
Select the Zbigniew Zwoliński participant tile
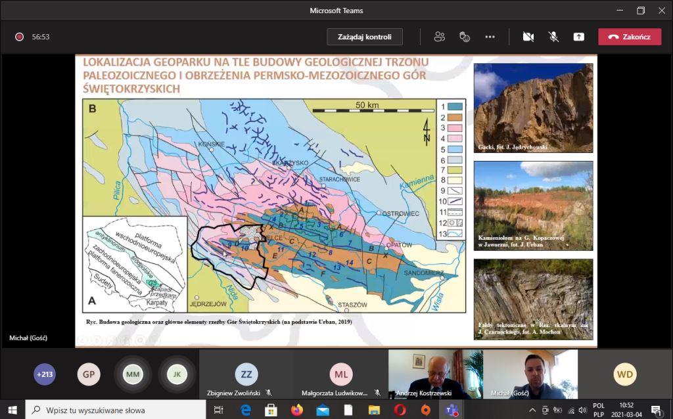[x=246, y=374]
